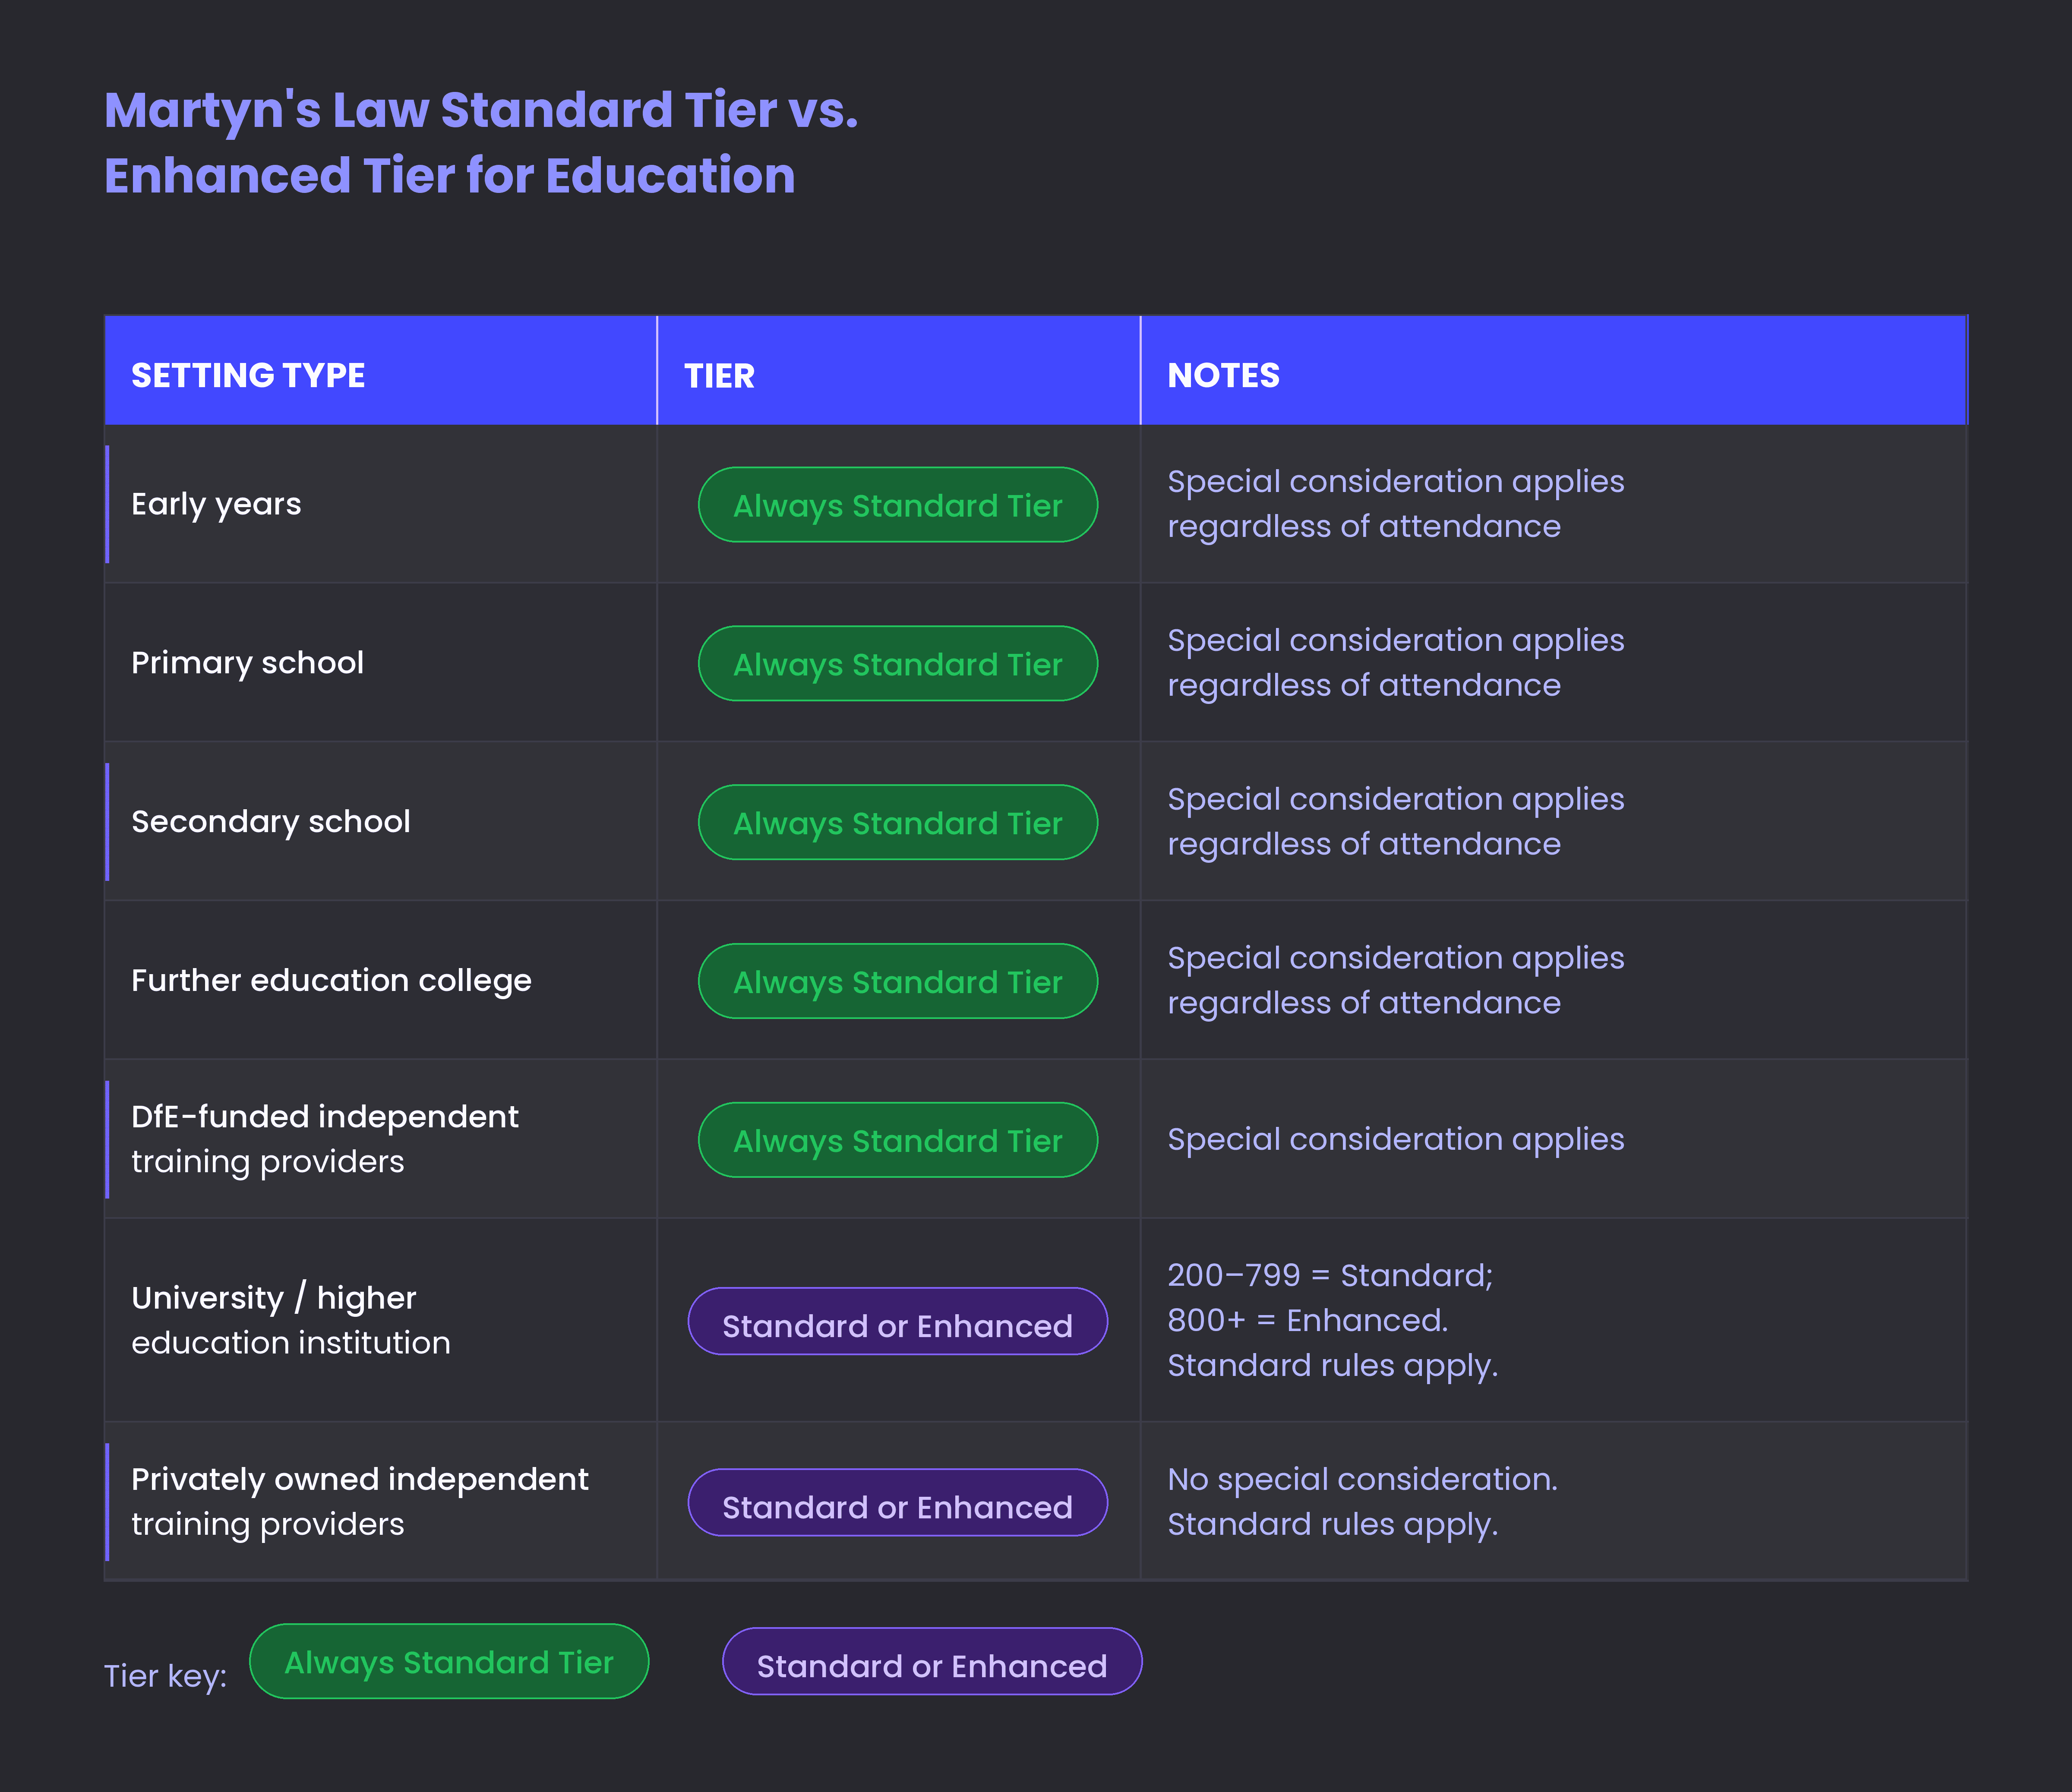Click Standard or Enhanced badge in University row
This screenshot has height=1792, width=2072.
coord(897,1321)
